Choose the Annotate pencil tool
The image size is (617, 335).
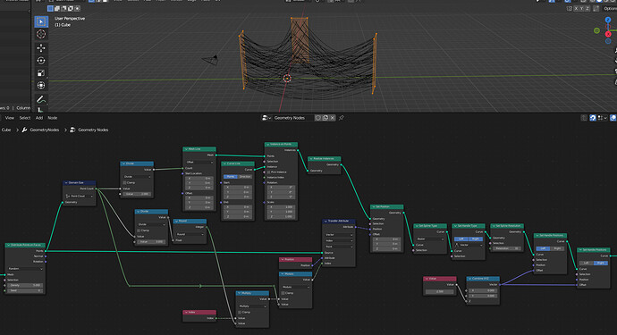click(x=41, y=99)
